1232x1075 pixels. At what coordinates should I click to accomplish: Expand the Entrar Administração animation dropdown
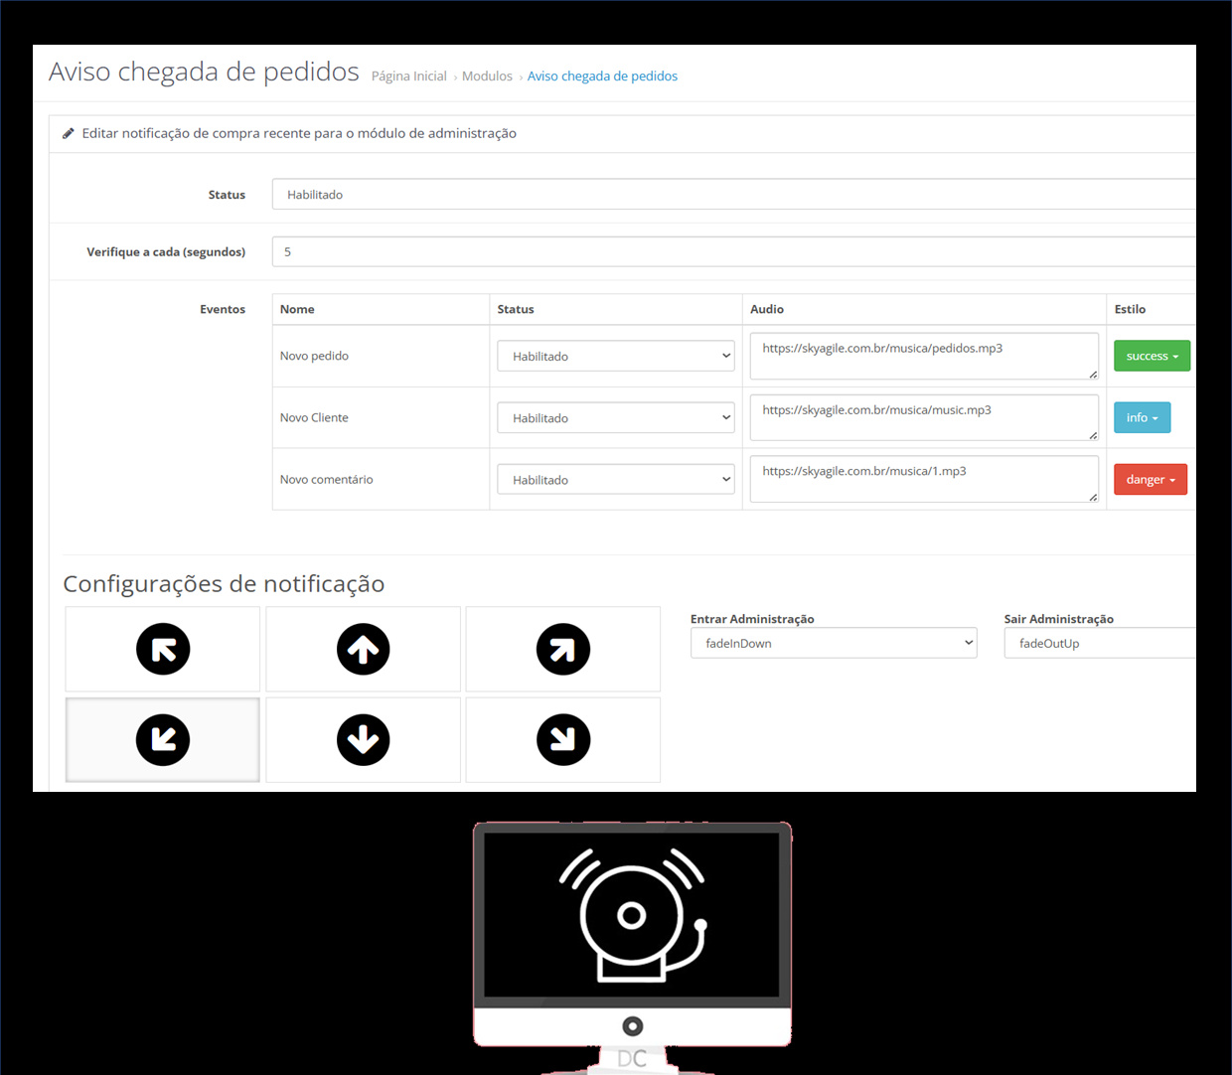coord(834,643)
